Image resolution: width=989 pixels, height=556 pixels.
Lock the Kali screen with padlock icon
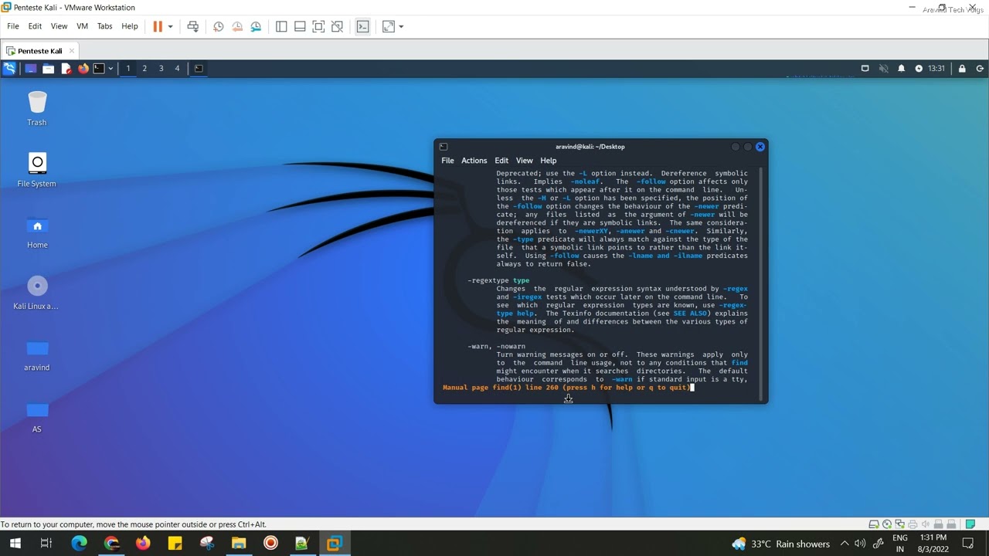click(x=962, y=68)
